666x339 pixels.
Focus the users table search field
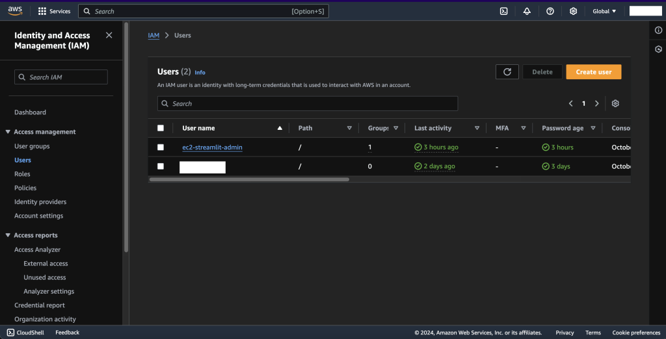click(x=308, y=103)
